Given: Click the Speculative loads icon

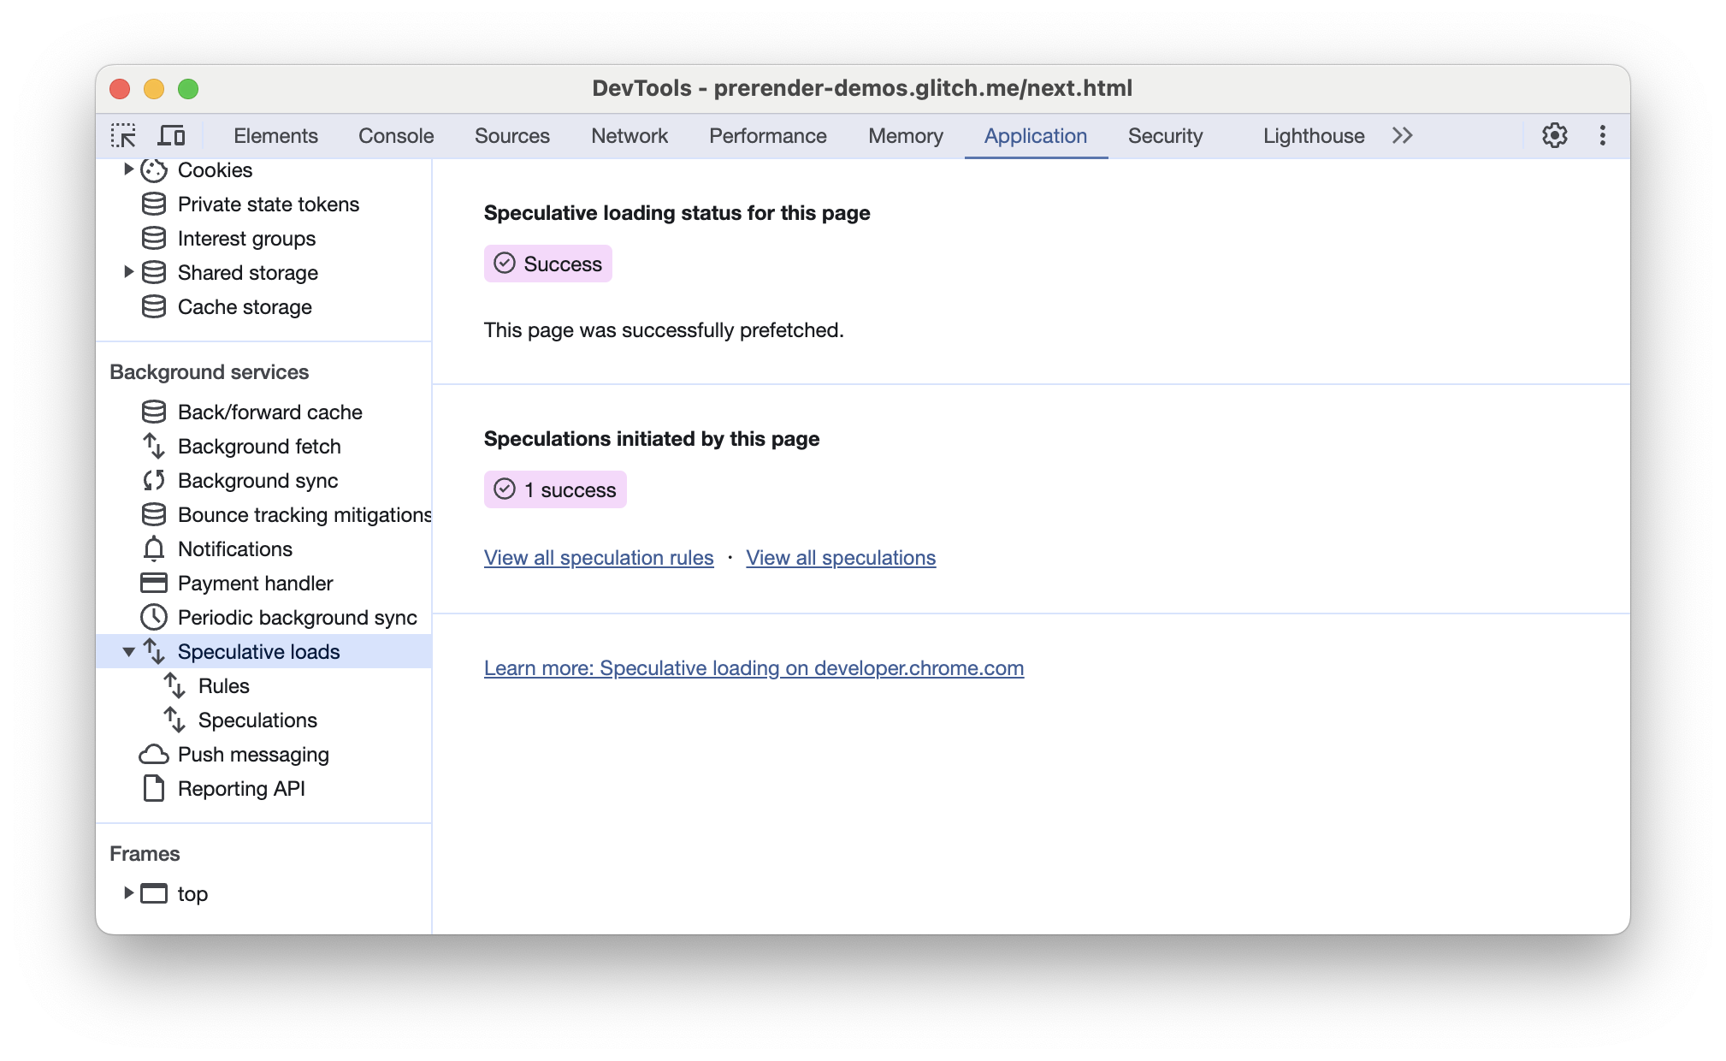Looking at the screenshot, I should click(153, 650).
